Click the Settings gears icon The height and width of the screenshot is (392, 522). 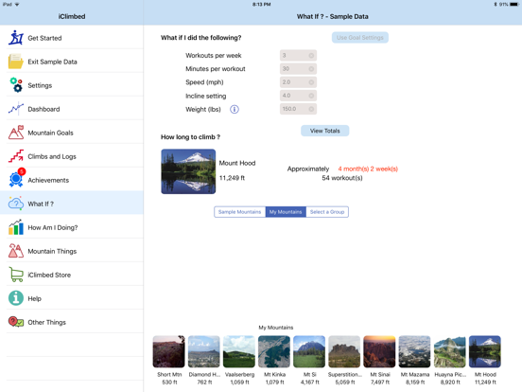[x=16, y=85]
